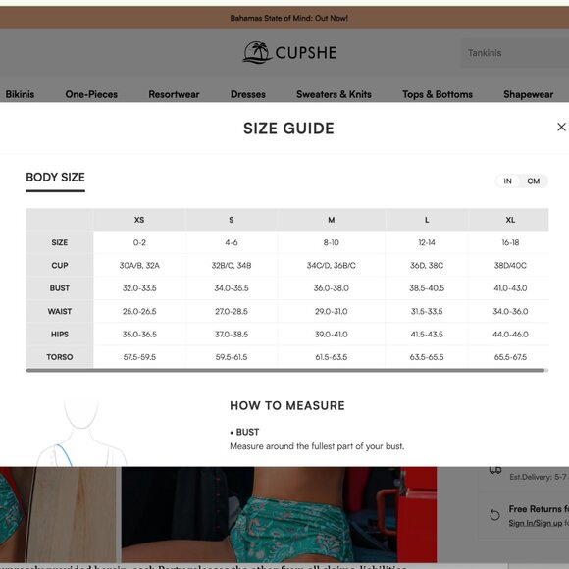Click the 36D, 38C cup cell
Image resolution: width=569 pixels, height=569 pixels.
(x=427, y=265)
